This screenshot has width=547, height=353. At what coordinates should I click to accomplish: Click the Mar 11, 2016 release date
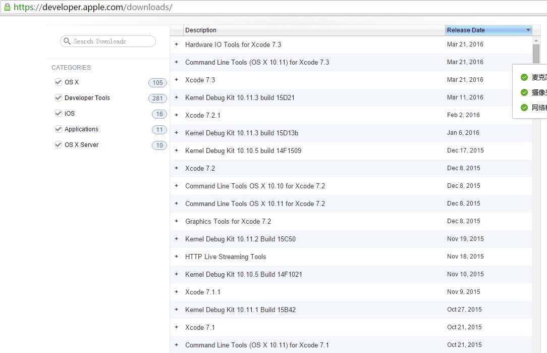tap(465, 97)
